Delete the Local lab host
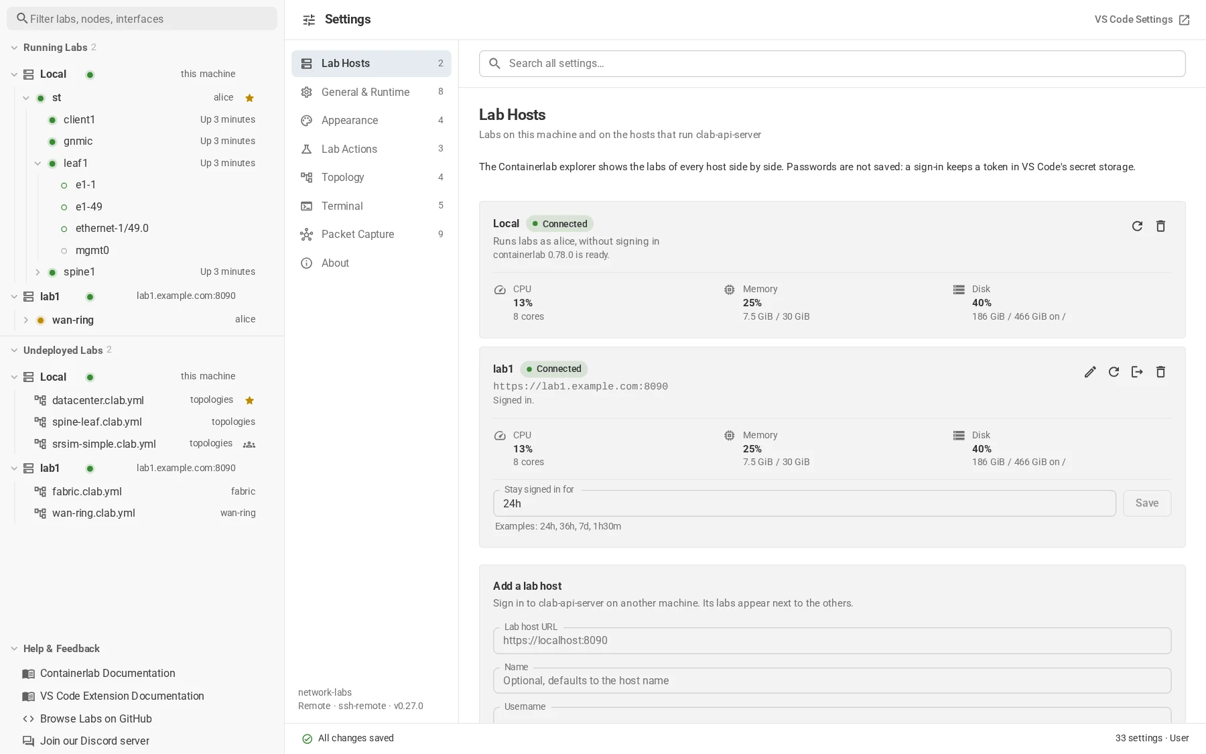Viewport: 1206px width, 754px height. coord(1160,226)
